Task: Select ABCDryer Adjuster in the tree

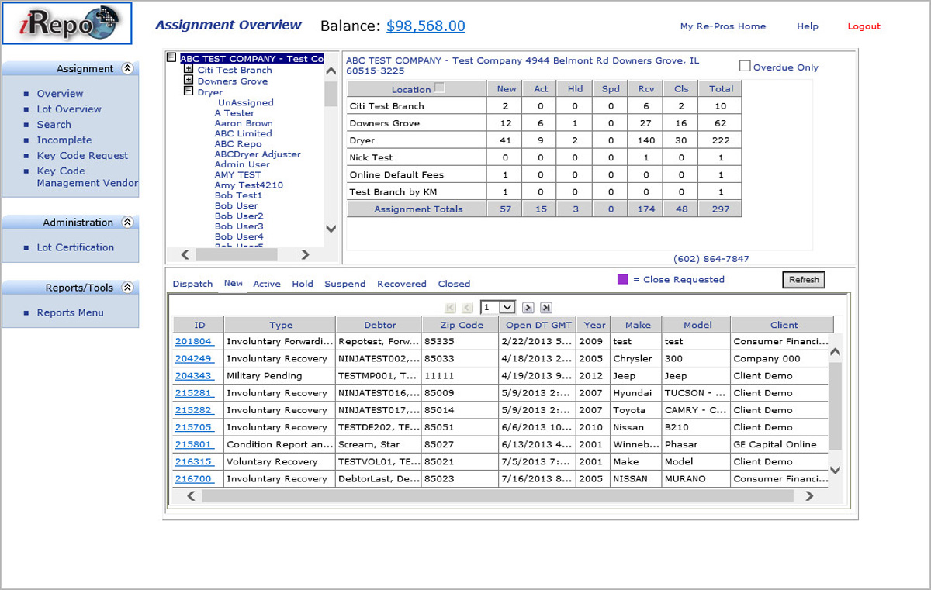Action: [x=258, y=154]
